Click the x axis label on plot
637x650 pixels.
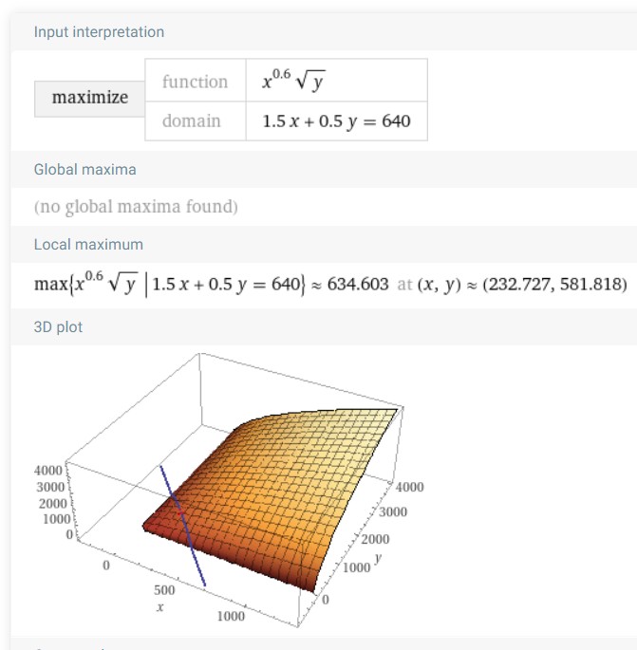coord(160,607)
